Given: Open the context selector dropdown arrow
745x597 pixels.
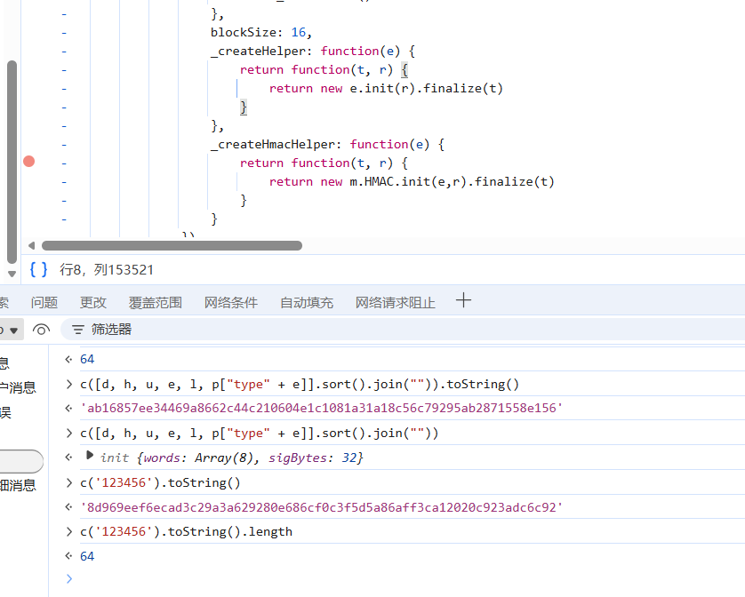Looking at the screenshot, I should (x=13, y=330).
